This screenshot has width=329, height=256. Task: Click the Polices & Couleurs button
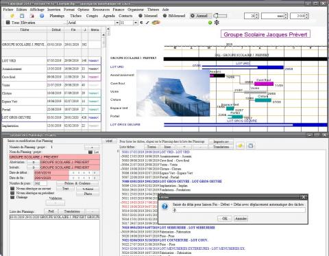click(77, 183)
